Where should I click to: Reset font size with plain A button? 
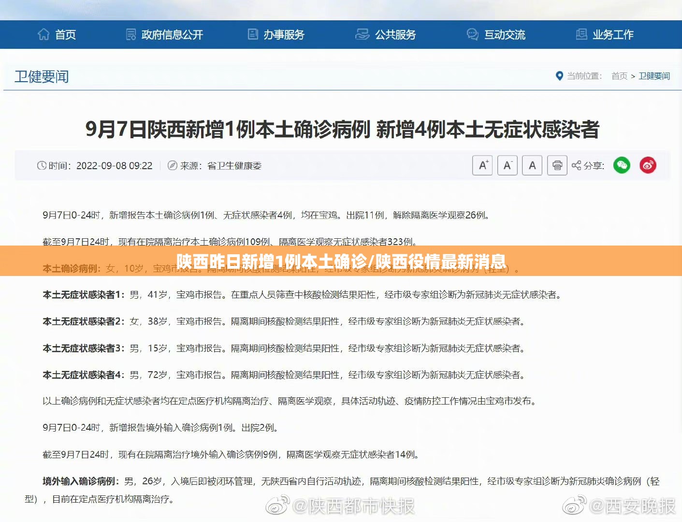coord(532,165)
